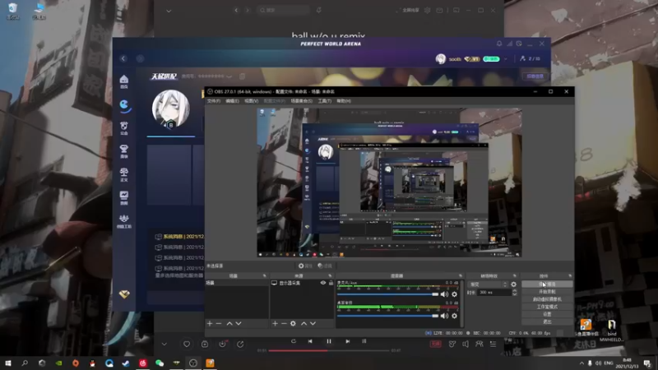Like the song with the heart icon in music player
Image resolution: width=658 pixels, height=370 pixels.
tap(187, 344)
